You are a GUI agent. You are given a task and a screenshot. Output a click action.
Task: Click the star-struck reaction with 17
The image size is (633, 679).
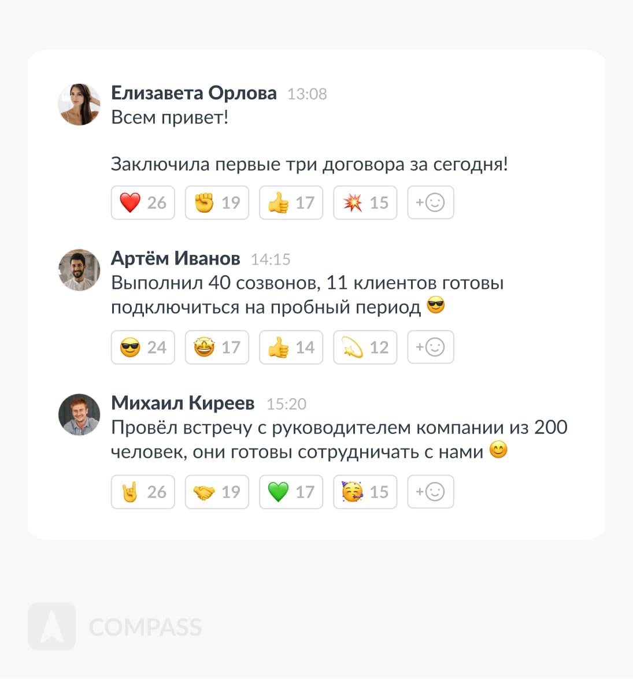[x=217, y=347]
